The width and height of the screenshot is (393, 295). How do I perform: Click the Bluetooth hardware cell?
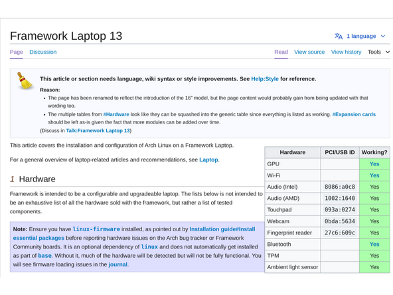click(293, 244)
